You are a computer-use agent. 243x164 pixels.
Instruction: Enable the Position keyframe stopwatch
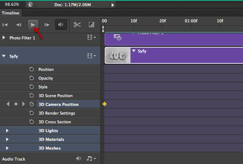pyautogui.click(x=32, y=69)
